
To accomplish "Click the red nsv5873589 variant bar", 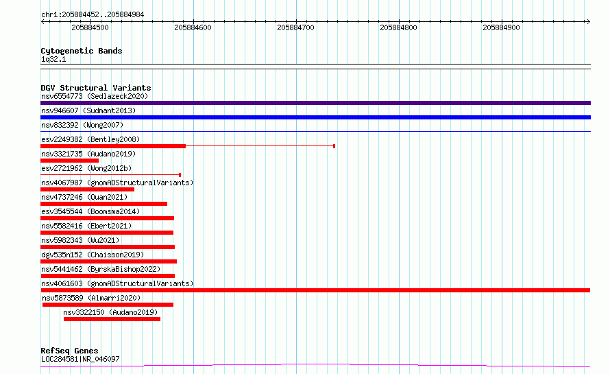I will [x=108, y=305].
